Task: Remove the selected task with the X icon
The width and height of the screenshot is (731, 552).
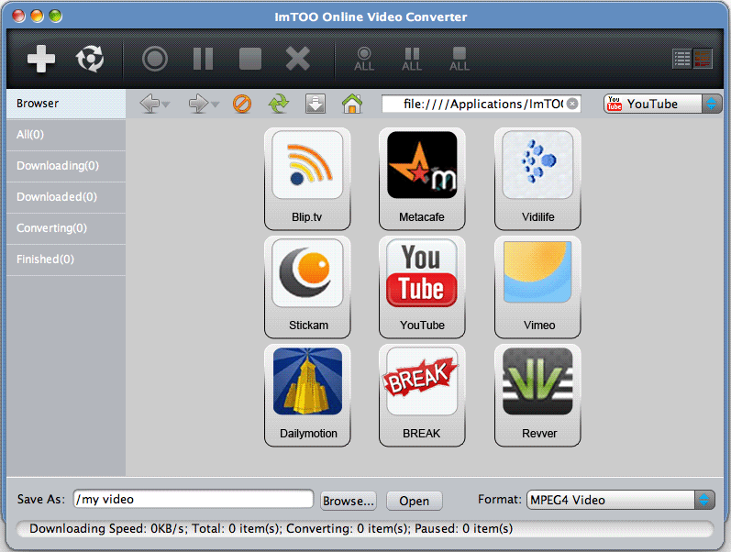Action: [298, 59]
